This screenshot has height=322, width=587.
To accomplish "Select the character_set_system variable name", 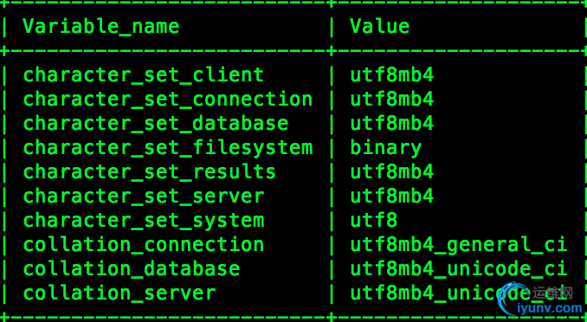I will tap(144, 221).
